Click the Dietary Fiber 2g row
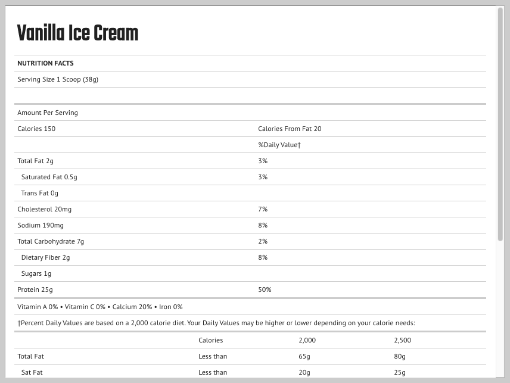 (x=45, y=257)
